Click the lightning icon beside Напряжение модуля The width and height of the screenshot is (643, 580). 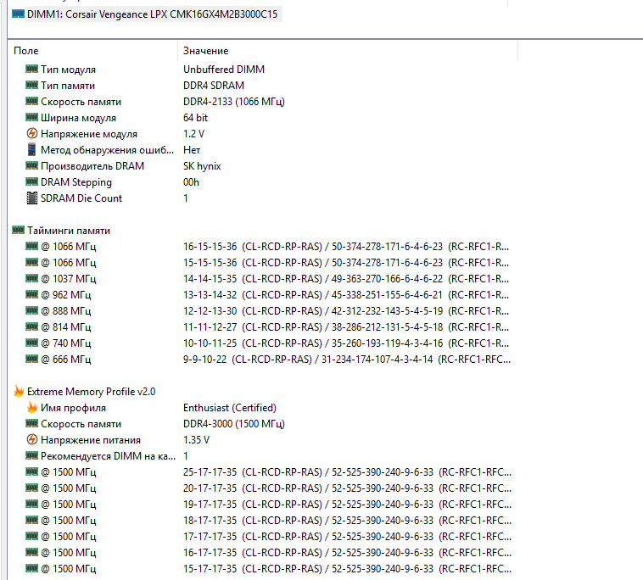(31, 133)
